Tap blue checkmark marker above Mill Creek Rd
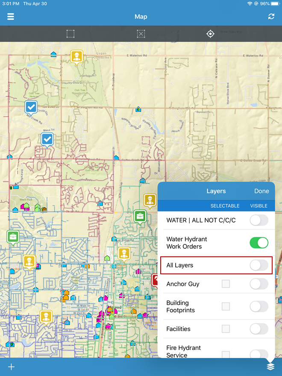 pos(31,106)
